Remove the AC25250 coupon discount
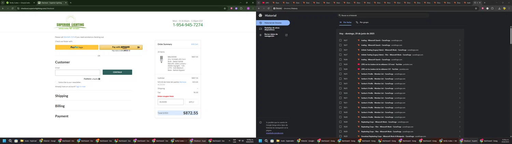This screenshot has width=512, height=144. [x=183, y=82]
